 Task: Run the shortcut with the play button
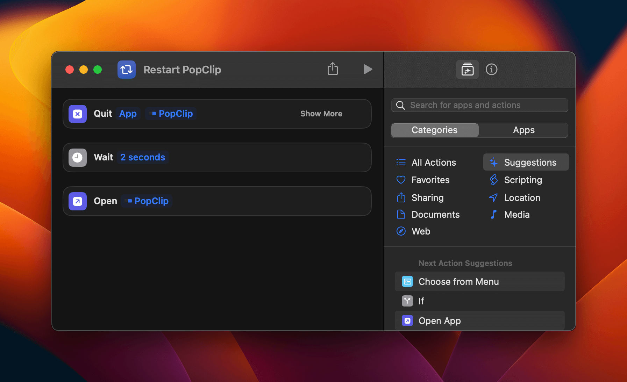click(367, 69)
